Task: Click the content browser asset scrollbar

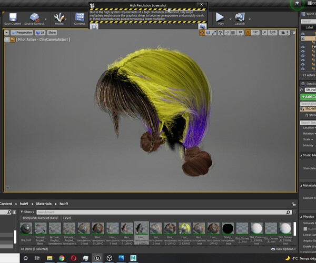Action: pos(294,229)
